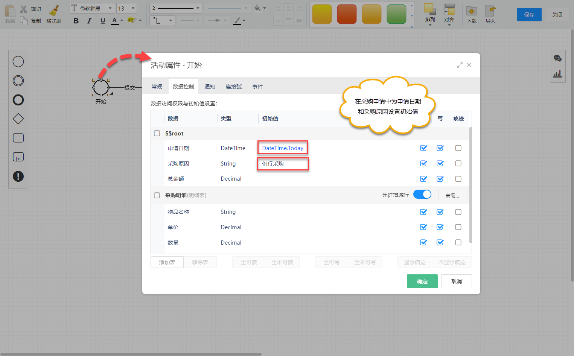Toggle Underline formatting in the toolbar
Viewport: 574px width, 356px height.
(x=103, y=21)
